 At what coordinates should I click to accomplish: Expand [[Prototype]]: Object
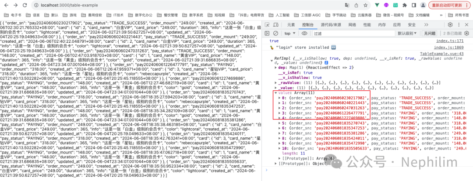click(x=275, y=163)
